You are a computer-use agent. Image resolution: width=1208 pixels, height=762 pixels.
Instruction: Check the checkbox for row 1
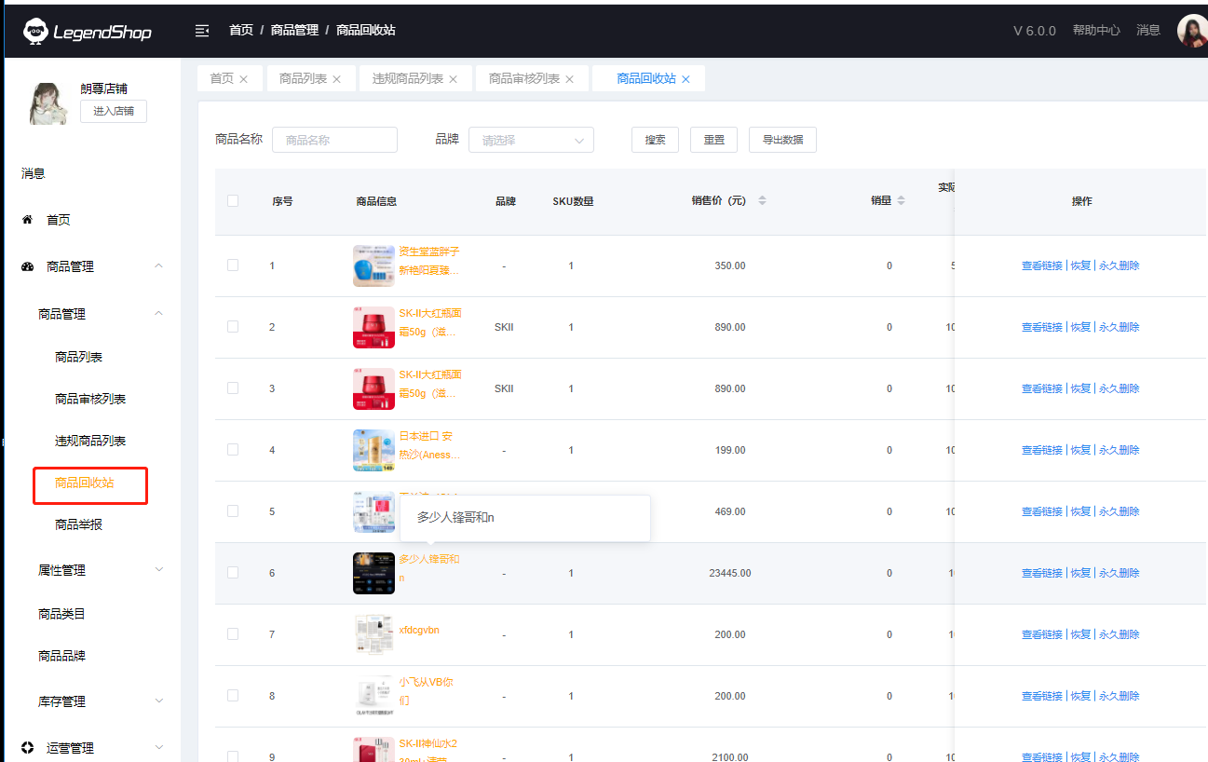[233, 265]
